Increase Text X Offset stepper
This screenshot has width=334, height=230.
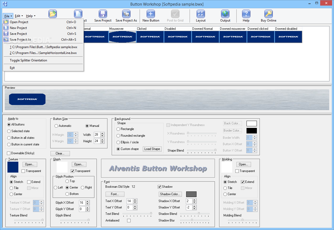[x=135, y=200]
